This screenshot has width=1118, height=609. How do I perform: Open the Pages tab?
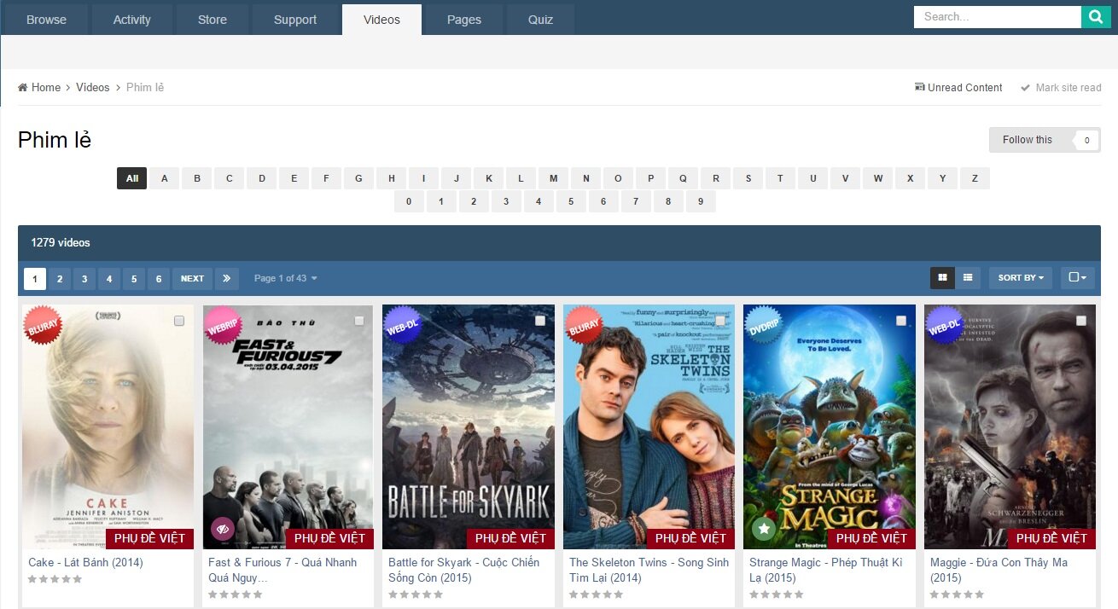(x=464, y=20)
